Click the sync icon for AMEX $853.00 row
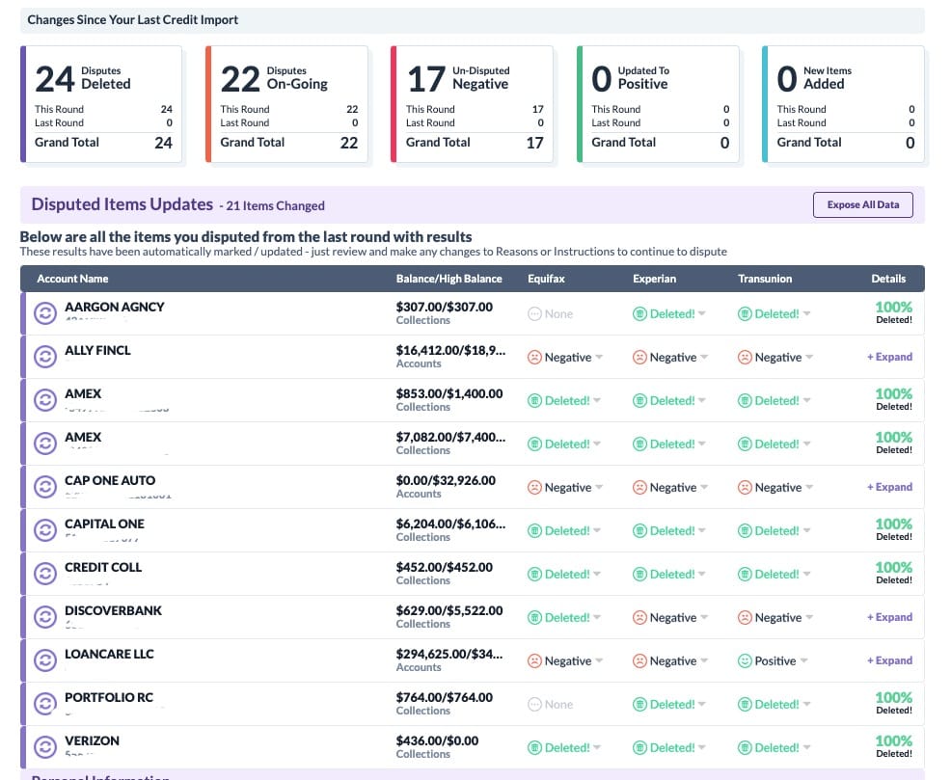This screenshot has width=951, height=780. click(45, 400)
